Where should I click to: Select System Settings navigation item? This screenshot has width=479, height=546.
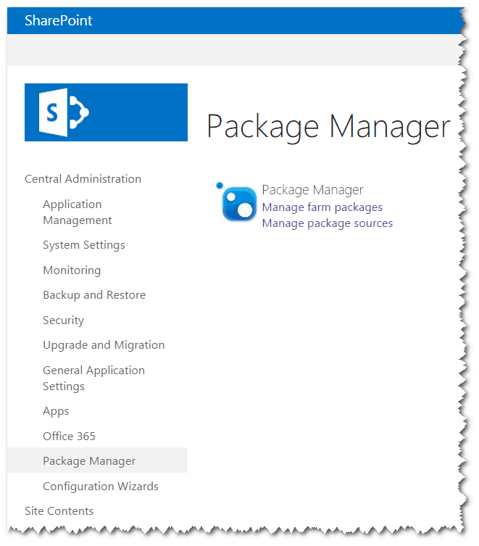click(83, 245)
